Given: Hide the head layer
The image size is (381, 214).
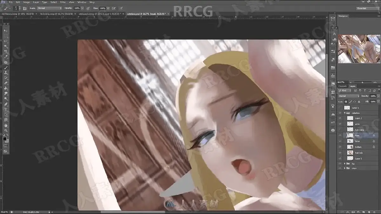Looking at the screenshot, I should click(x=340, y=135).
